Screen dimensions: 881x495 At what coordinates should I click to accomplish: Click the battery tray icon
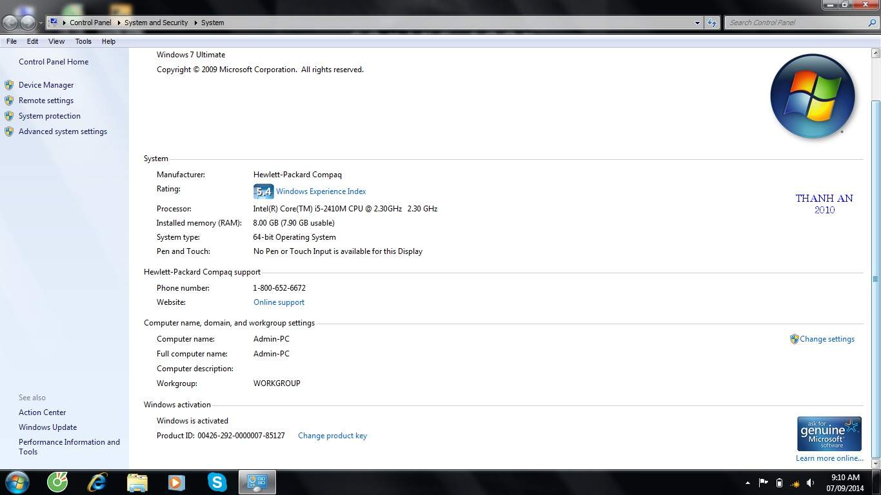tap(779, 483)
